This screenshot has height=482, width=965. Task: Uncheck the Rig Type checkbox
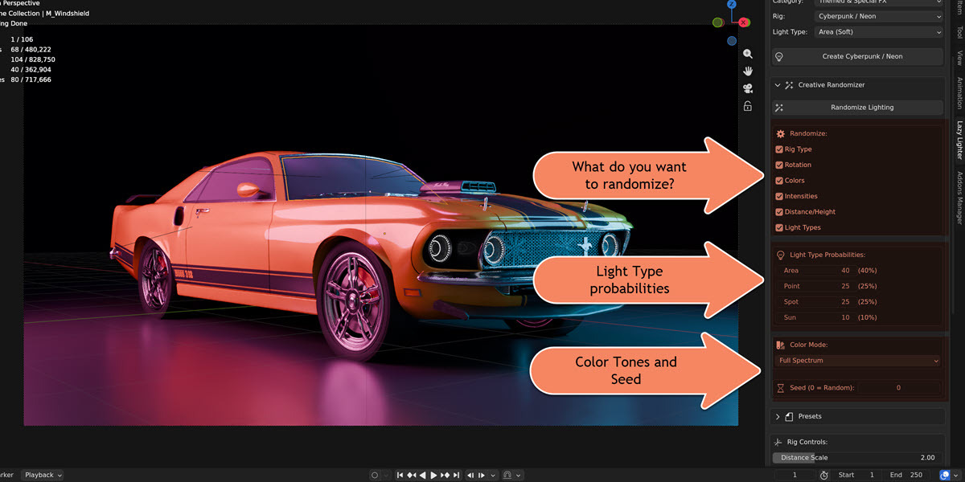pos(779,149)
